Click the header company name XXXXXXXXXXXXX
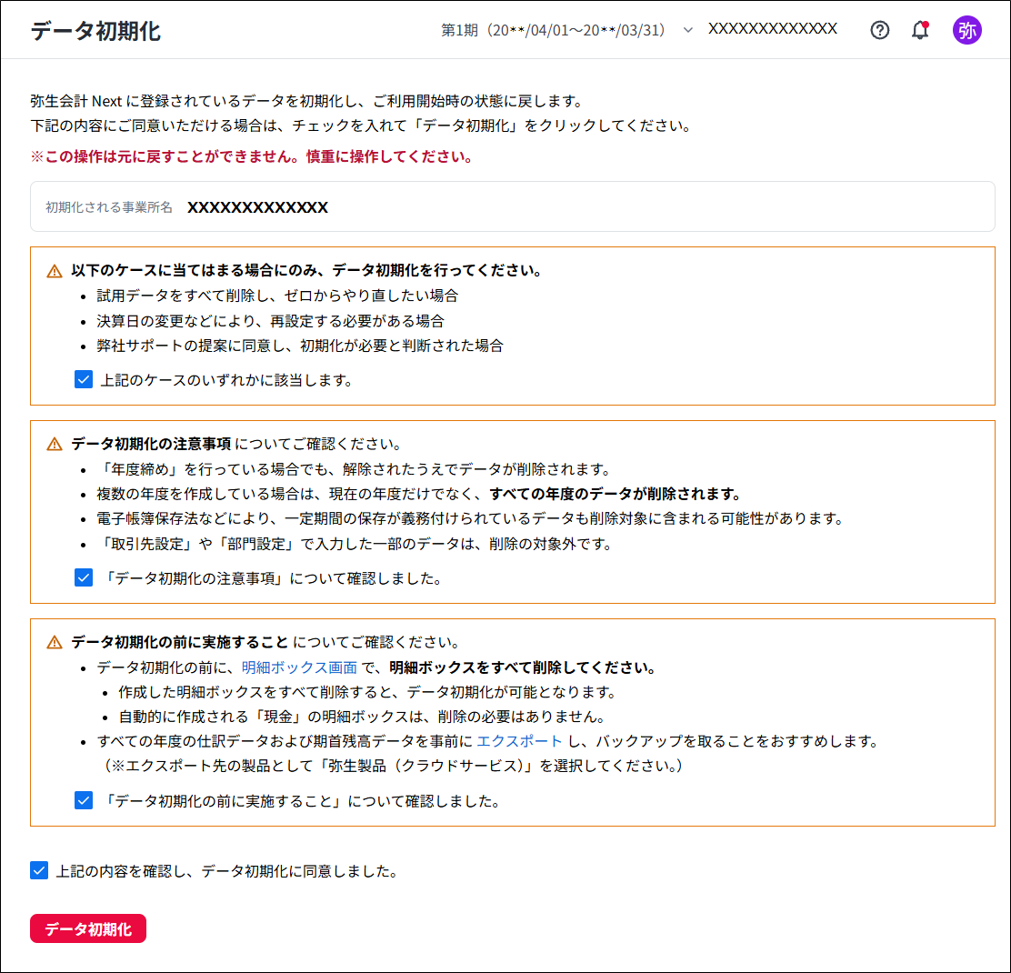The image size is (1011, 973). click(x=773, y=29)
